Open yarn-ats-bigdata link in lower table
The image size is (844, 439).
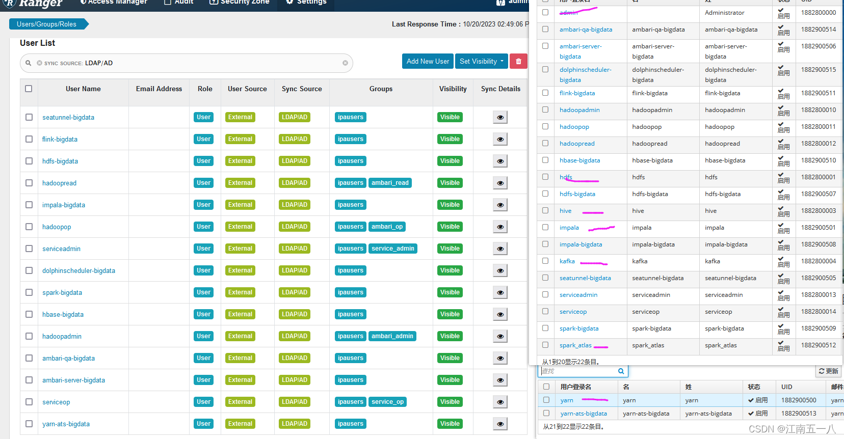(584, 414)
